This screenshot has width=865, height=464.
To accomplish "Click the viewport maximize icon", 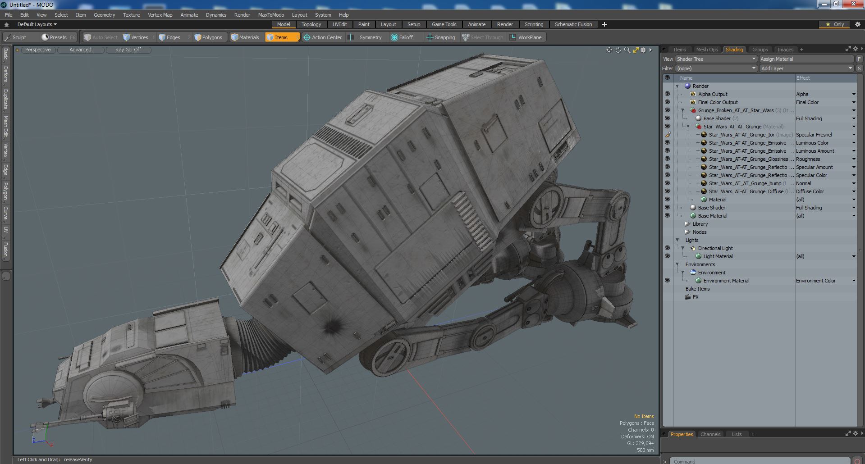I will [636, 50].
